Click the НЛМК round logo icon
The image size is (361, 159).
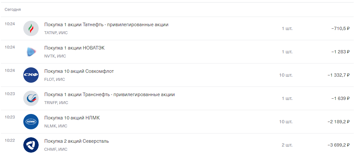click(31, 122)
